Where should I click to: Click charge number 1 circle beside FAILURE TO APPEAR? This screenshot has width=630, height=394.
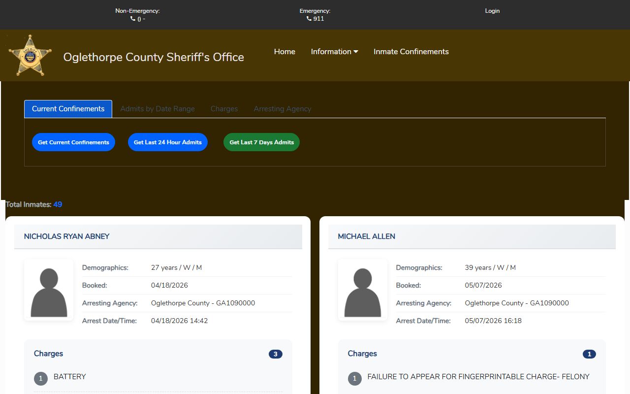tap(355, 379)
